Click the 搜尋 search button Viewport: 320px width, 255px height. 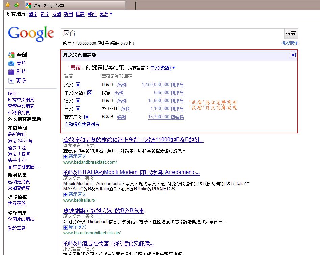point(291,33)
